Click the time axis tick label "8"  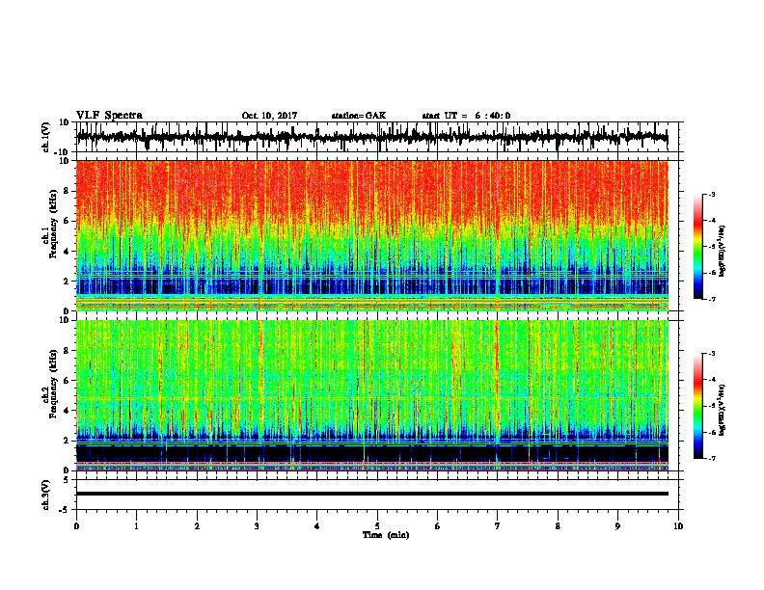(558, 526)
